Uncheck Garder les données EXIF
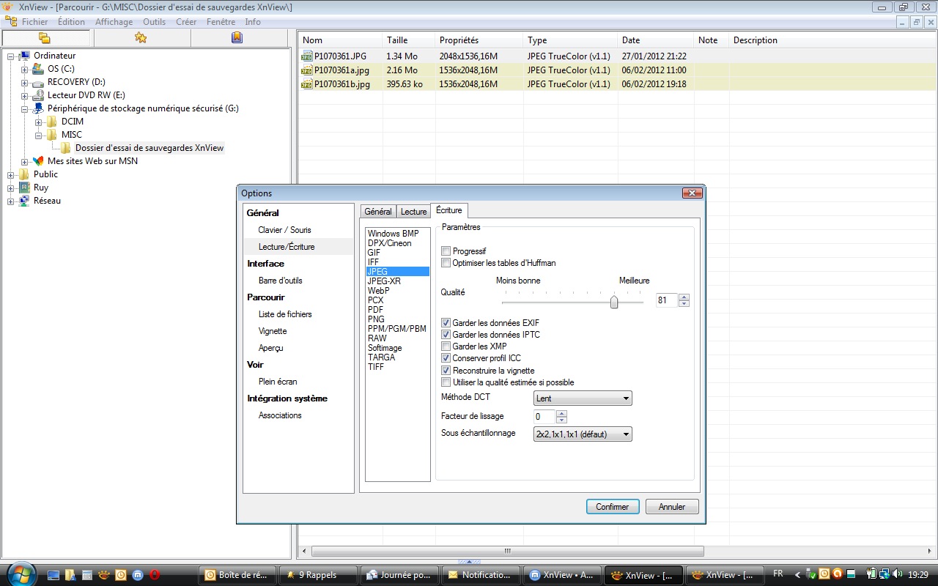Viewport: 938px width, 586px height. (446, 323)
